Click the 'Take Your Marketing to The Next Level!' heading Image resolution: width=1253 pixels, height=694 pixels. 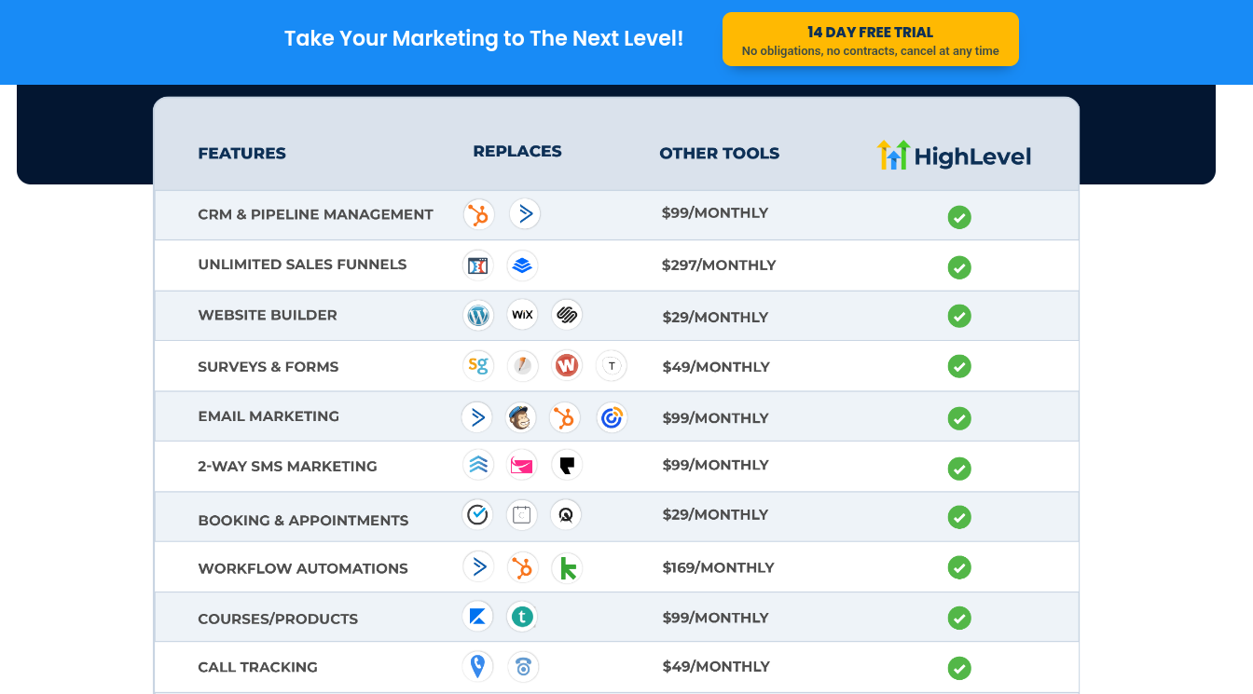484,39
